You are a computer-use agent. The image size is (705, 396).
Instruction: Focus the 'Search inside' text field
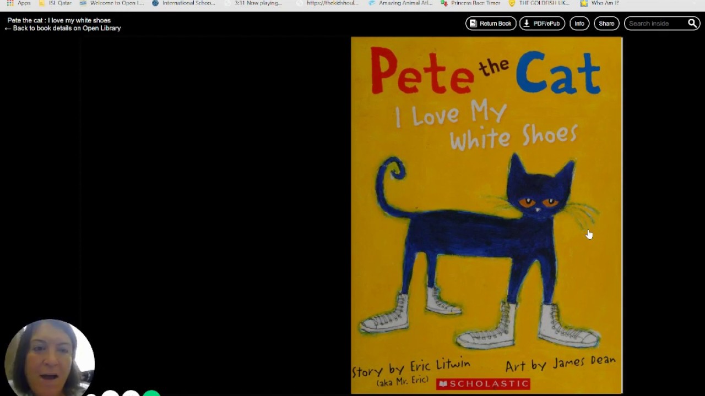[655, 23]
